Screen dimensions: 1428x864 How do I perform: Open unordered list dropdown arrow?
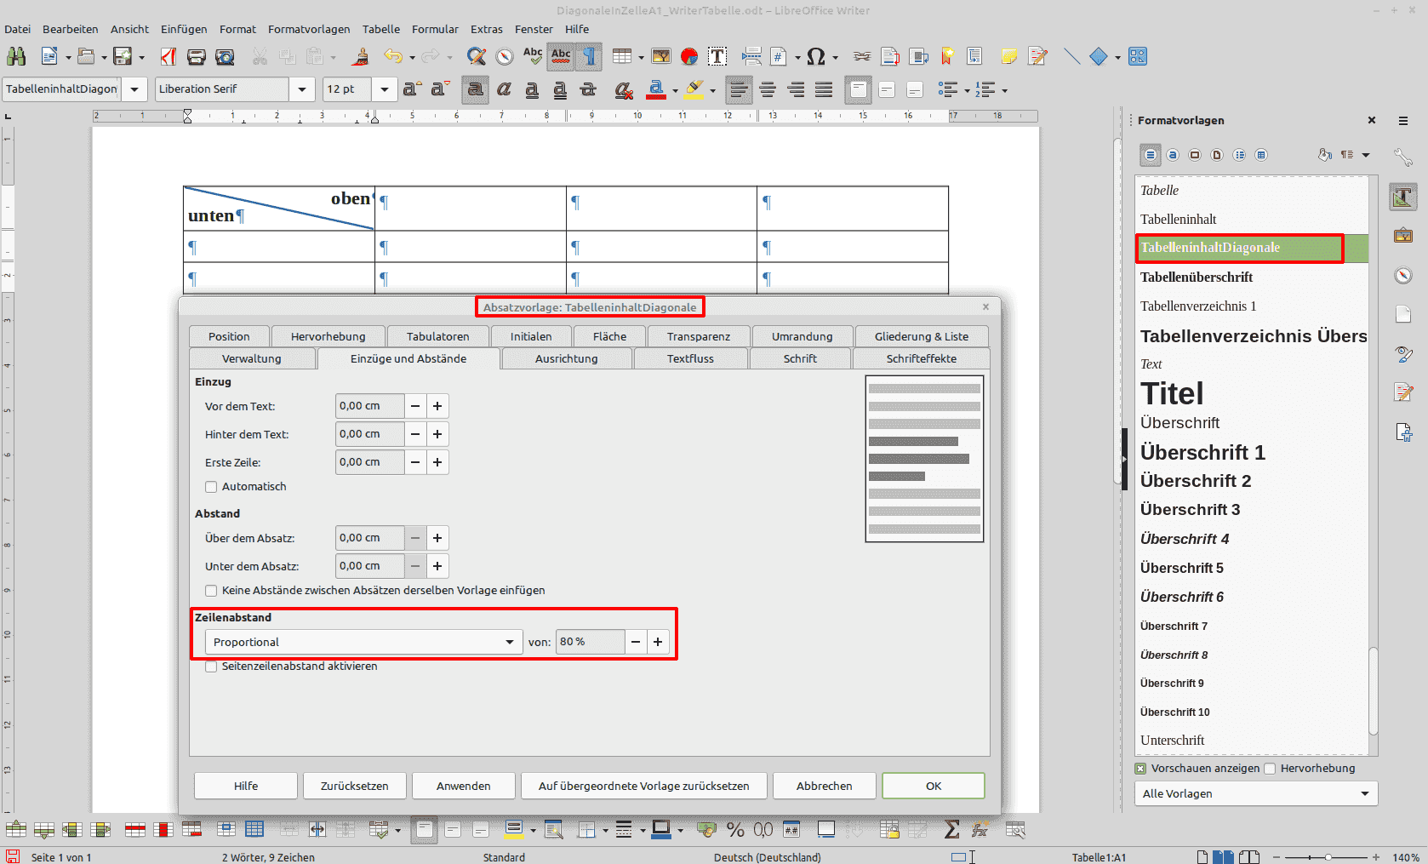point(968,90)
